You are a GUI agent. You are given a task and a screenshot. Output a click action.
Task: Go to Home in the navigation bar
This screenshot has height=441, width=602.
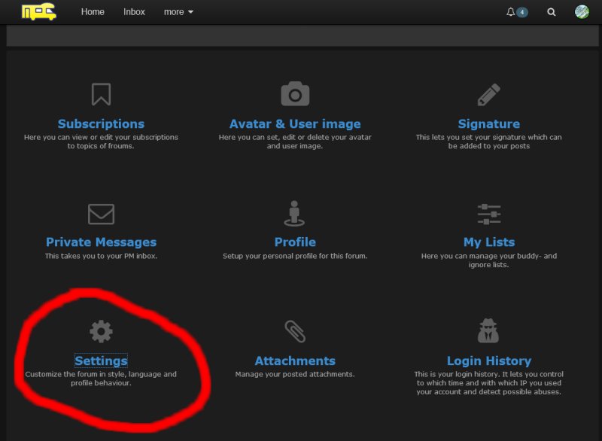click(x=93, y=12)
